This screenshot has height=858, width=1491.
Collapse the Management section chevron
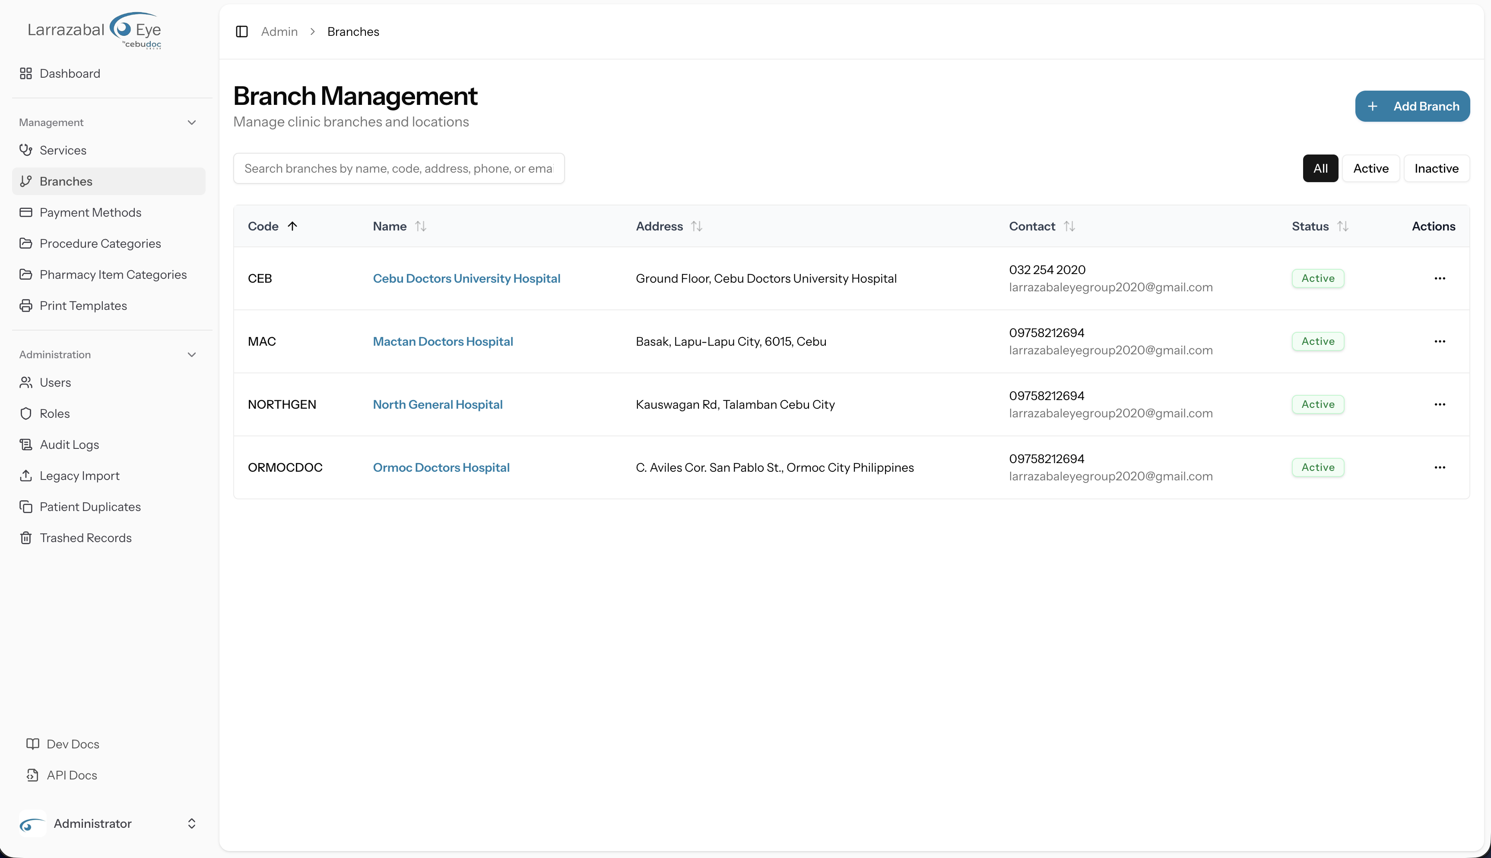point(192,123)
